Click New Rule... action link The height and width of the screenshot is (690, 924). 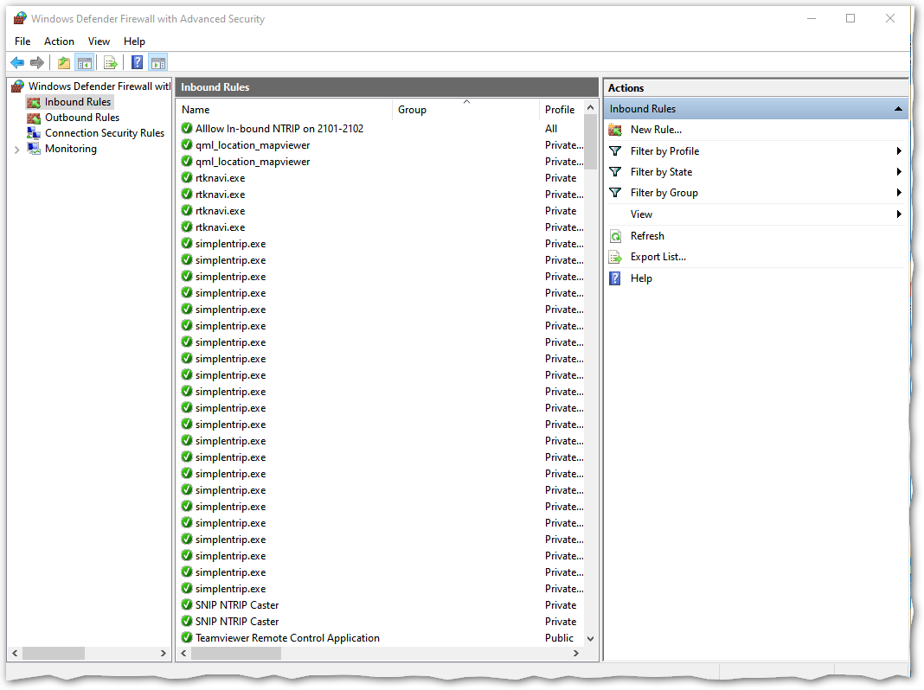(656, 130)
